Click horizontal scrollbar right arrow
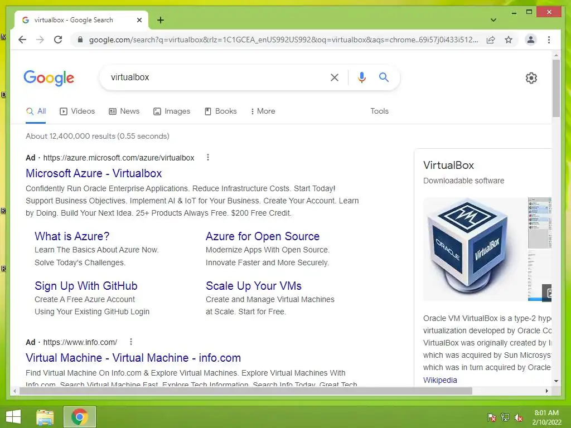This screenshot has height=428, width=571. tap(546, 391)
